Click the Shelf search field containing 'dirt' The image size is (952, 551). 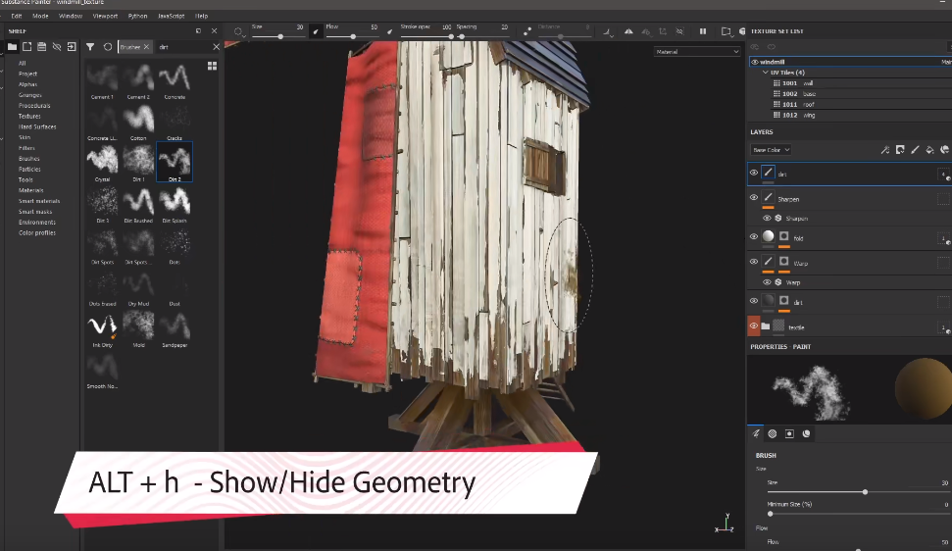(x=183, y=47)
